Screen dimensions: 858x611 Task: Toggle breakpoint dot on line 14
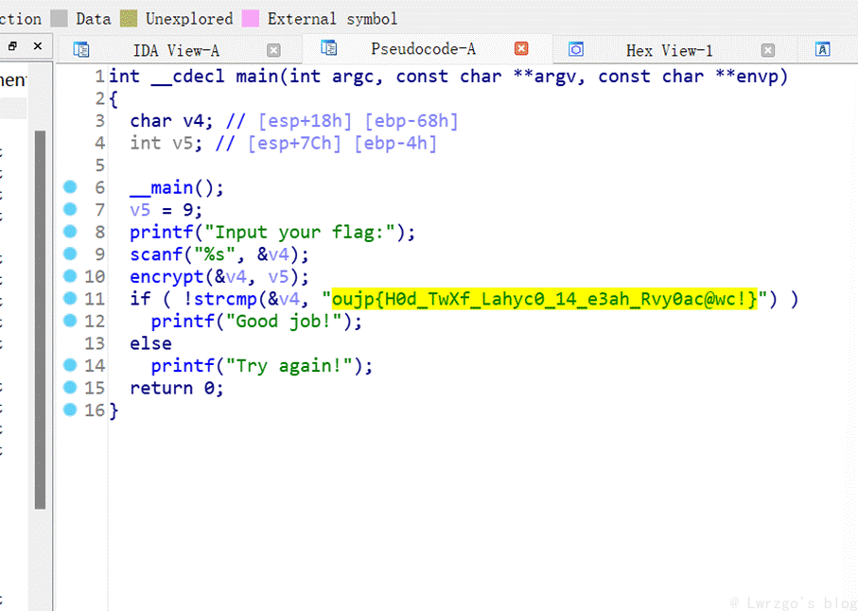point(70,365)
